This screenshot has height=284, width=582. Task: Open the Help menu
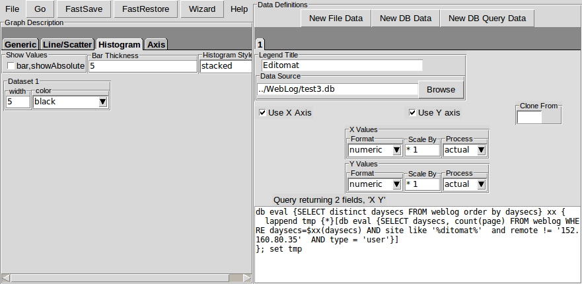(x=239, y=9)
